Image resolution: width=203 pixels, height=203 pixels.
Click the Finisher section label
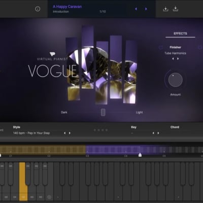tap(175, 47)
